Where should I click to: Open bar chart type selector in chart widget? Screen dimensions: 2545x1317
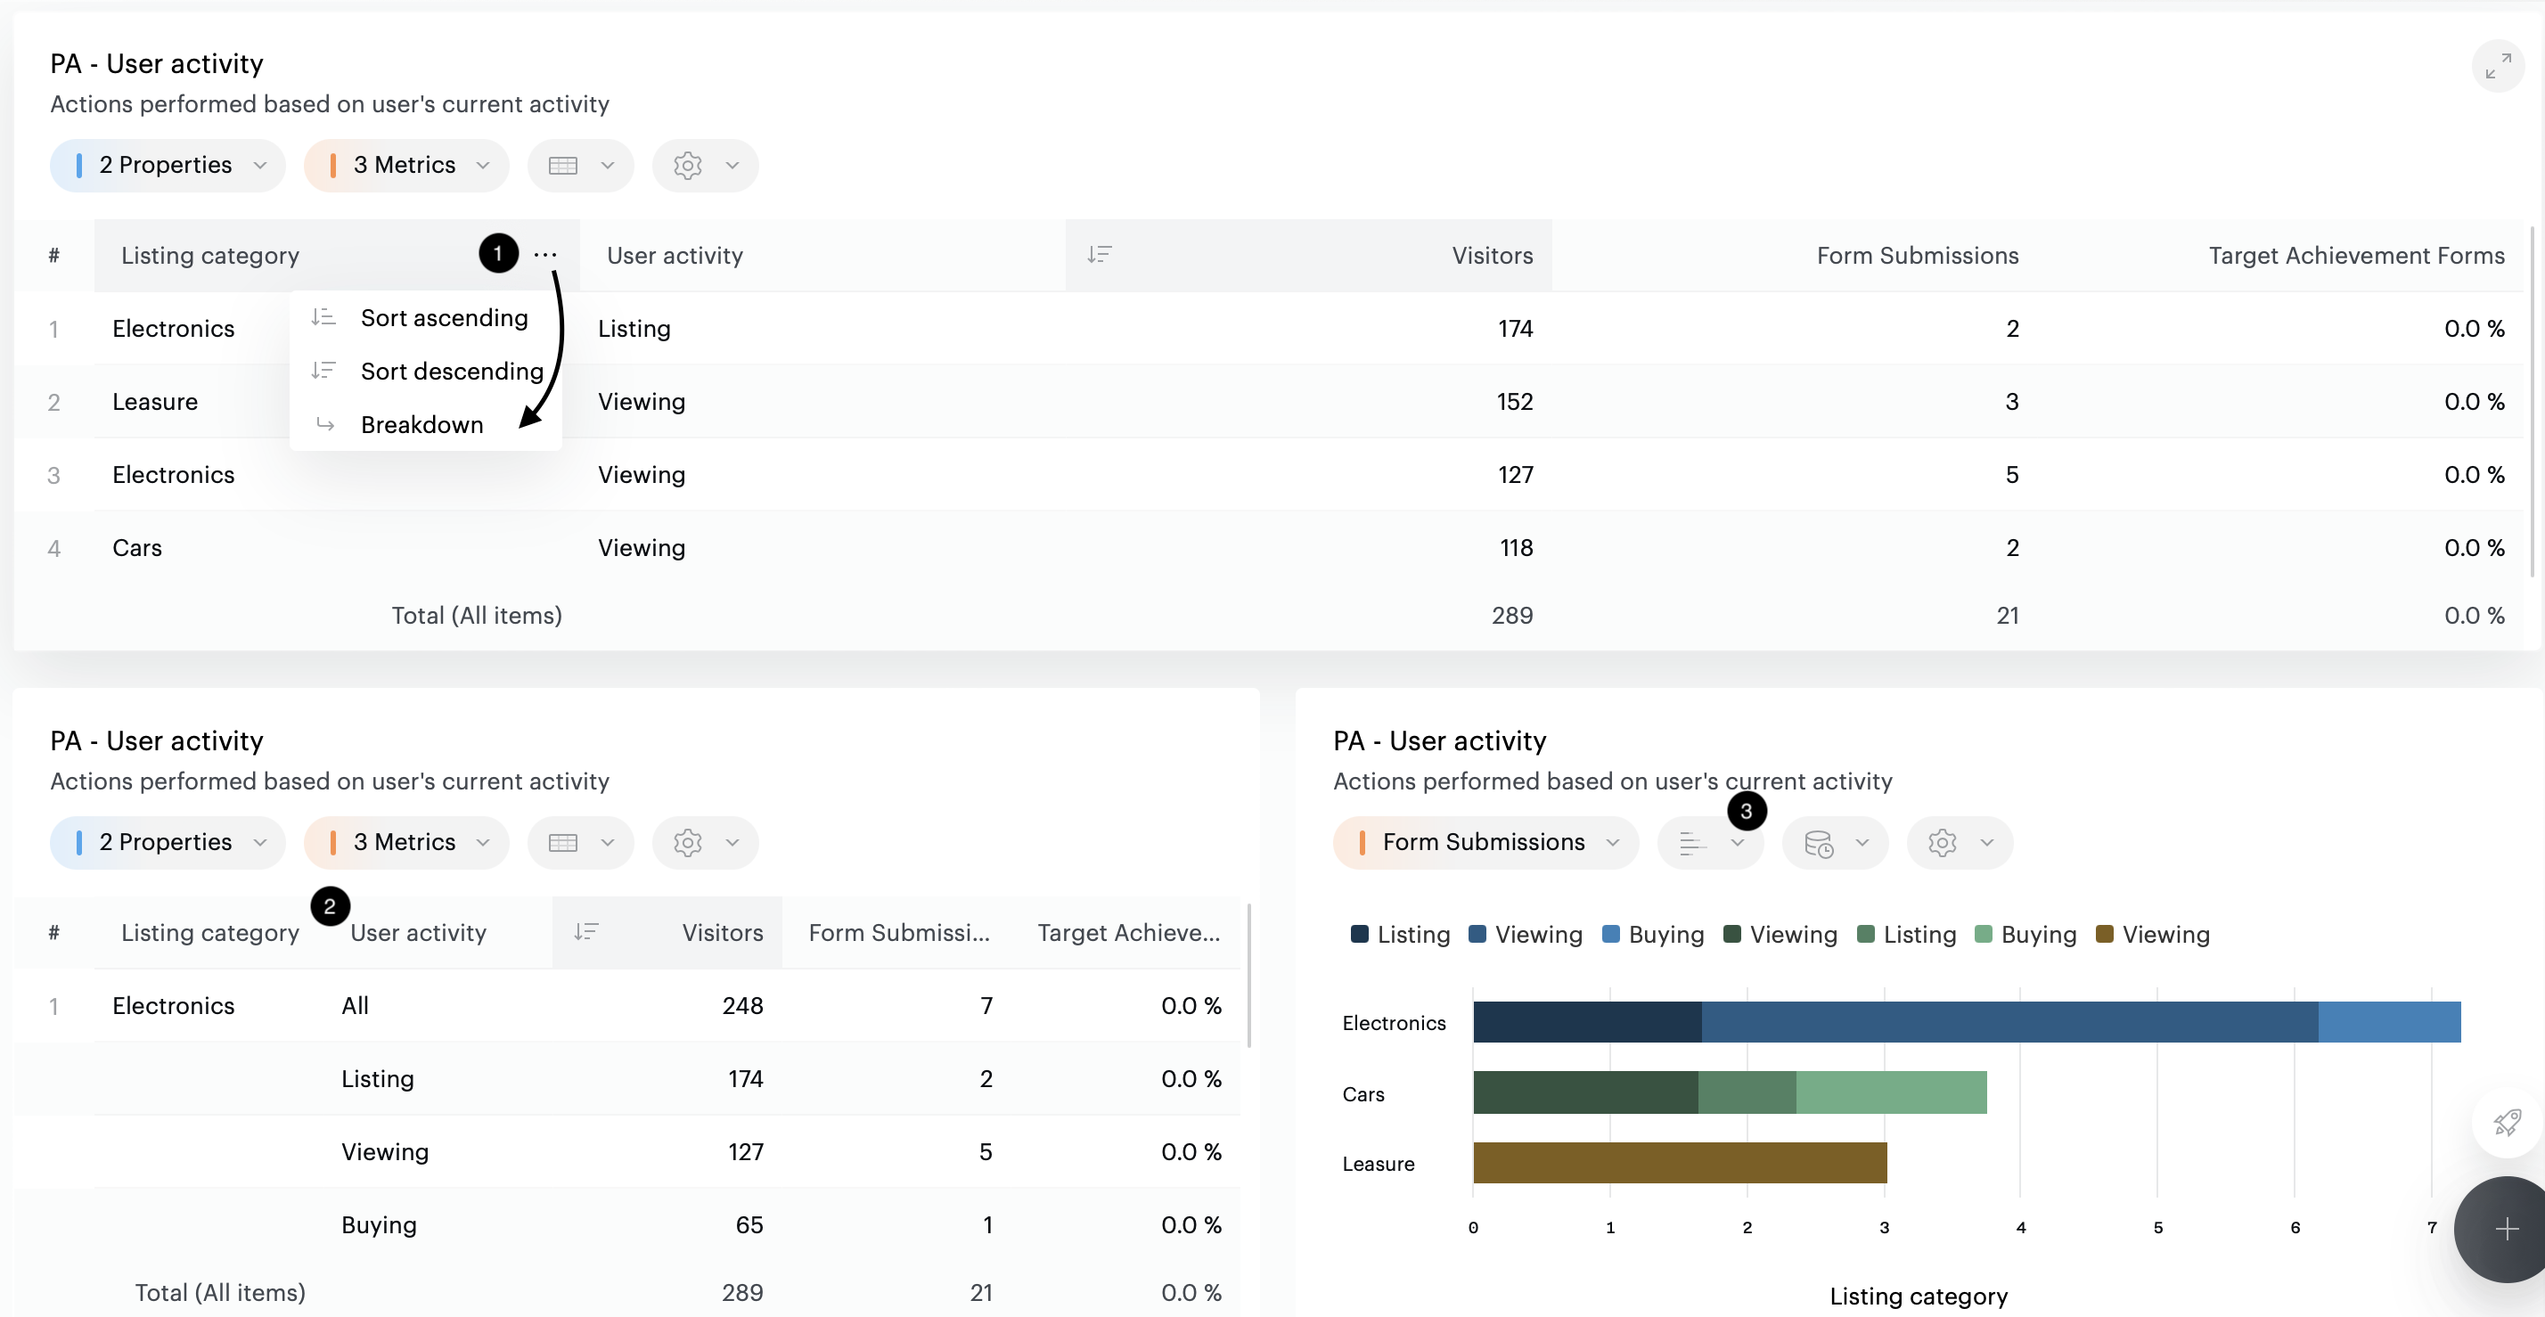pyautogui.click(x=1710, y=843)
